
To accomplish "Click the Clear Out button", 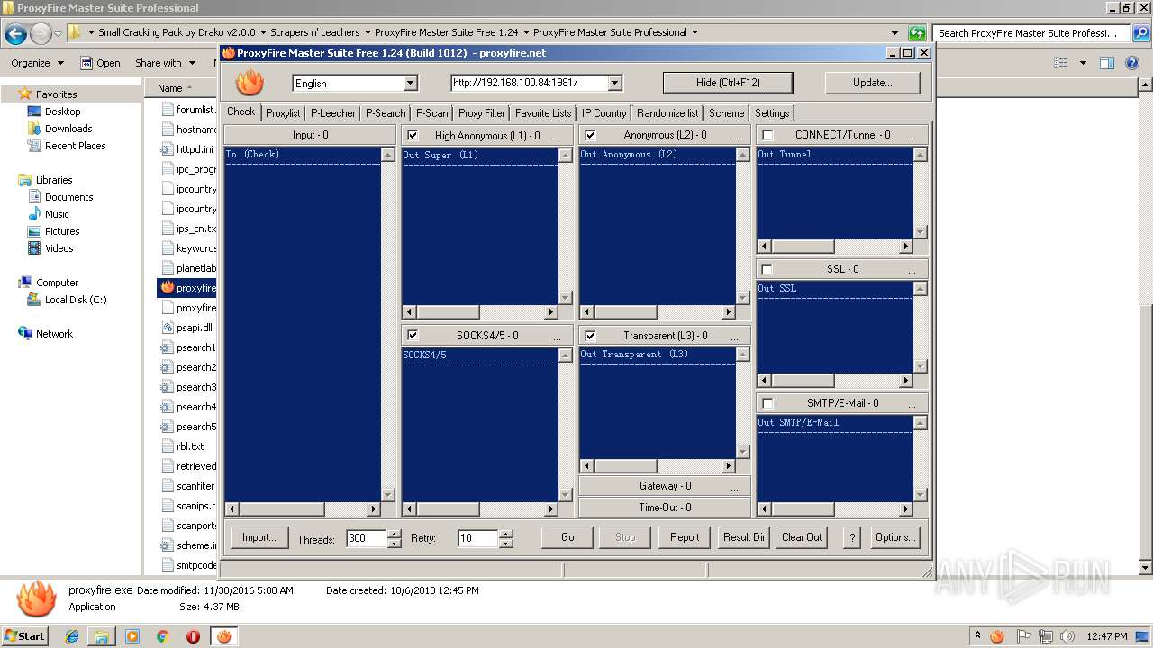I will [802, 537].
